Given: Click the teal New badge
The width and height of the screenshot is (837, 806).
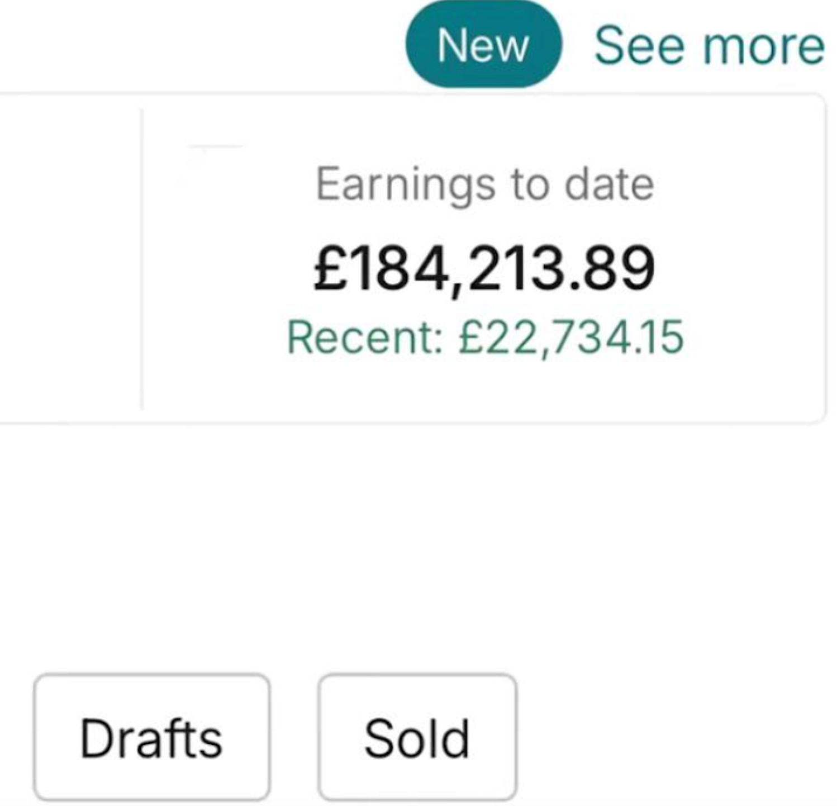Looking at the screenshot, I should (483, 46).
